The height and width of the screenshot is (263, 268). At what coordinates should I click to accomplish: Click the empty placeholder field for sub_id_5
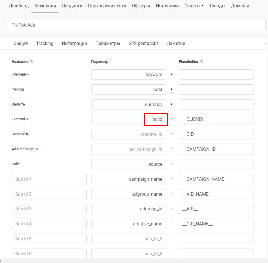[216, 239]
